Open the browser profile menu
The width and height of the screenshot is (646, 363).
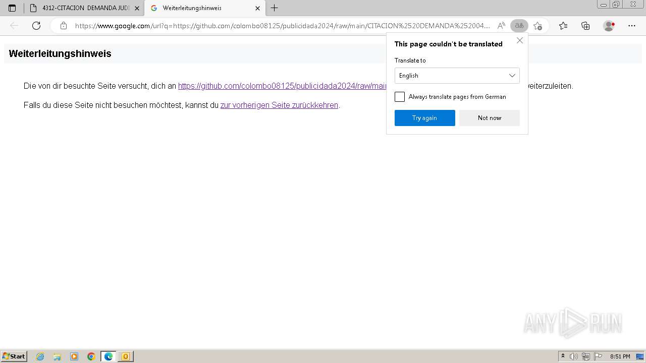coord(609,26)
